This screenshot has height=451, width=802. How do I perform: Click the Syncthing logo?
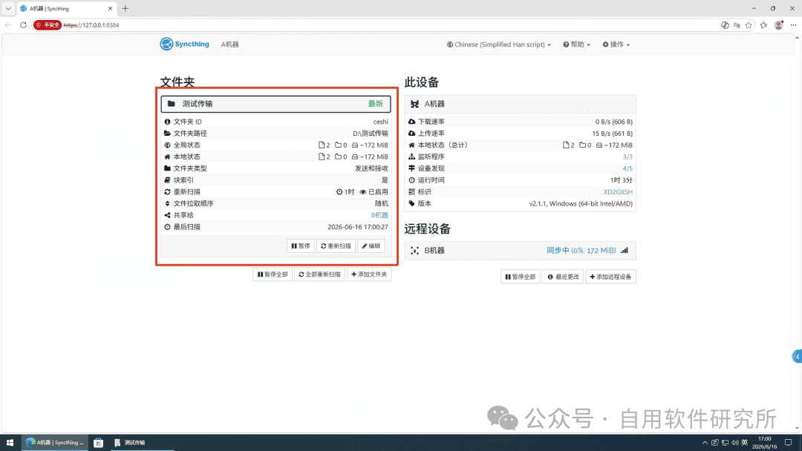pos(184,44)
